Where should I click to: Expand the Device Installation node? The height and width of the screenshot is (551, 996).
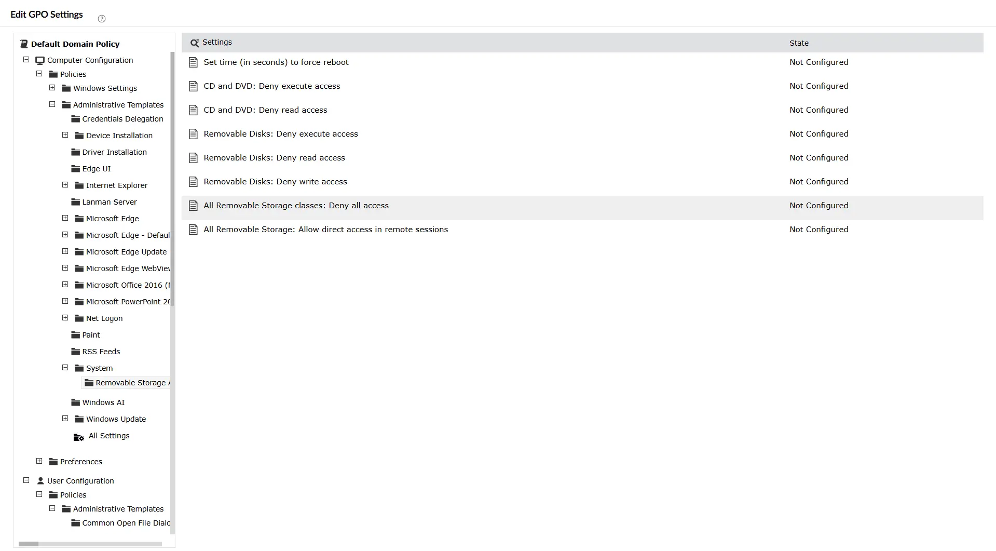click(x=65, y=135)
